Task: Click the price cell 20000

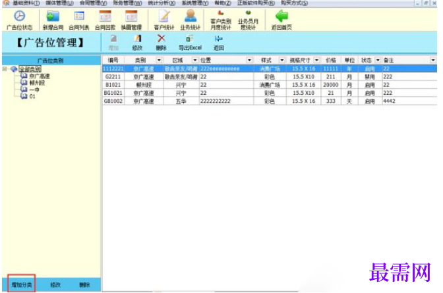Action: [331, 85]
